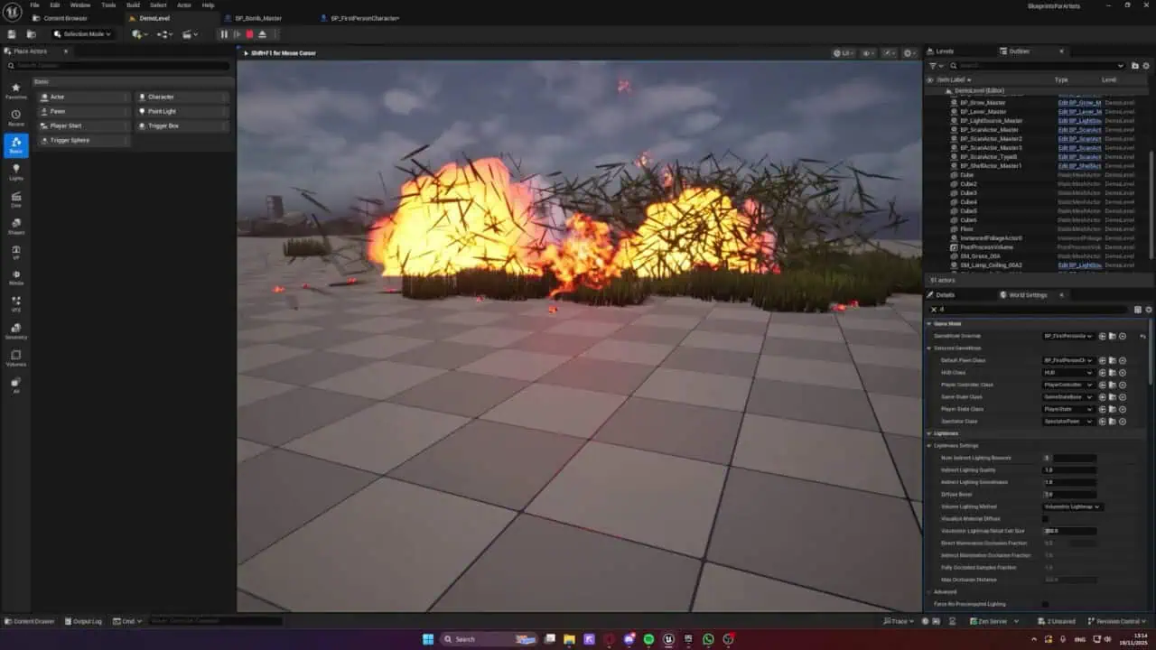Image resolution: width=1156 pixels, height=650 pixels.
Task: Click the Indirect Lighting Quality value field
Action: [x=1069, y=469]
